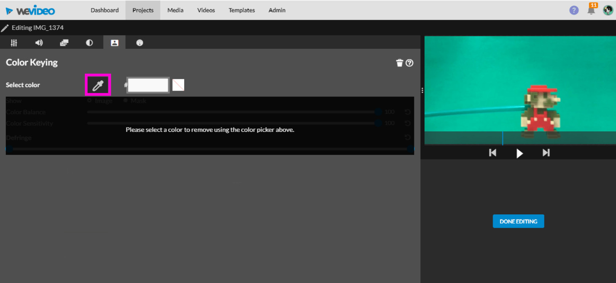Pick a color with the eyedropper
The image size is (616, 283).
(98, 85)
